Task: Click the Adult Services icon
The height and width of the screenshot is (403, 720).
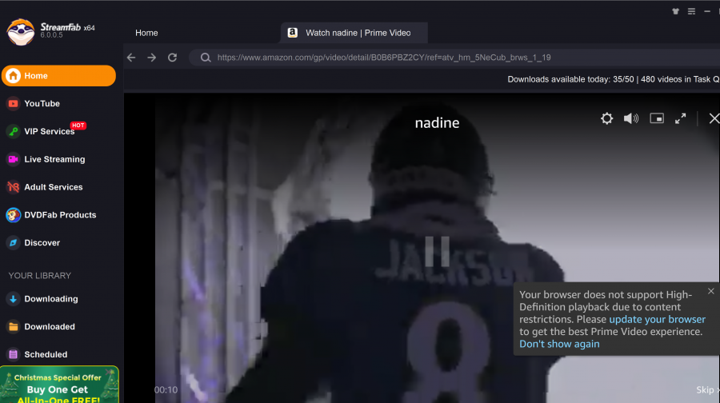Action: [x=14, y=187]
